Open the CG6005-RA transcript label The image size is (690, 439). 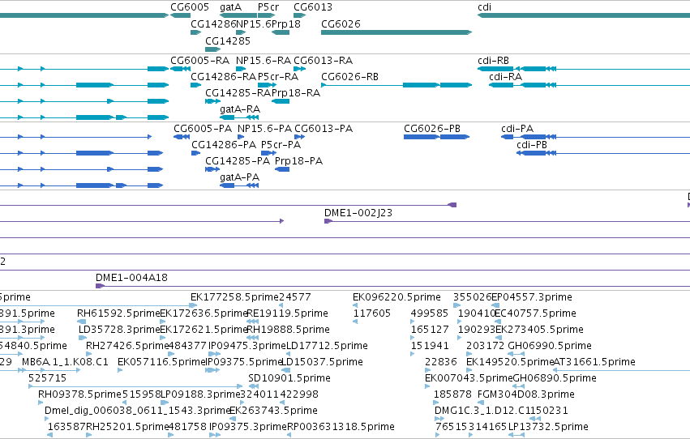(199, 60)
